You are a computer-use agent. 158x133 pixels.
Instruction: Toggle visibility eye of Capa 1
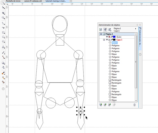(x=107, y=40)
